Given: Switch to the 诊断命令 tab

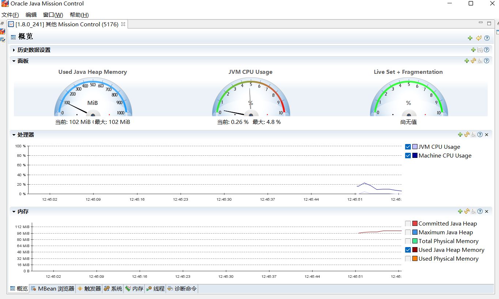Looking at the screenshot, I should tap(182, 289).
